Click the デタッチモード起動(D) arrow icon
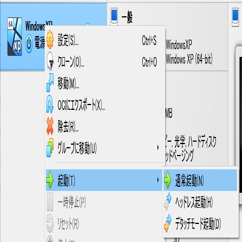Viewport: 242px width, 242px height. (x=168, y=223)
